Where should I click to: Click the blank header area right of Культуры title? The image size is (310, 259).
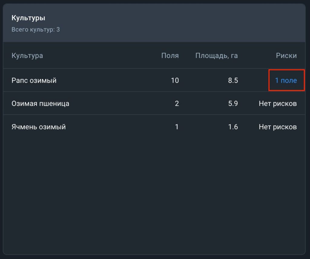click(x=182, y=23)
